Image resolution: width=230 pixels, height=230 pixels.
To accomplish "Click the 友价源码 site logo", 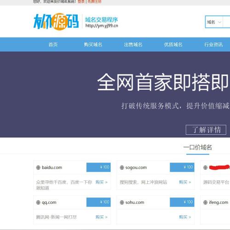I will pos(56,22).
